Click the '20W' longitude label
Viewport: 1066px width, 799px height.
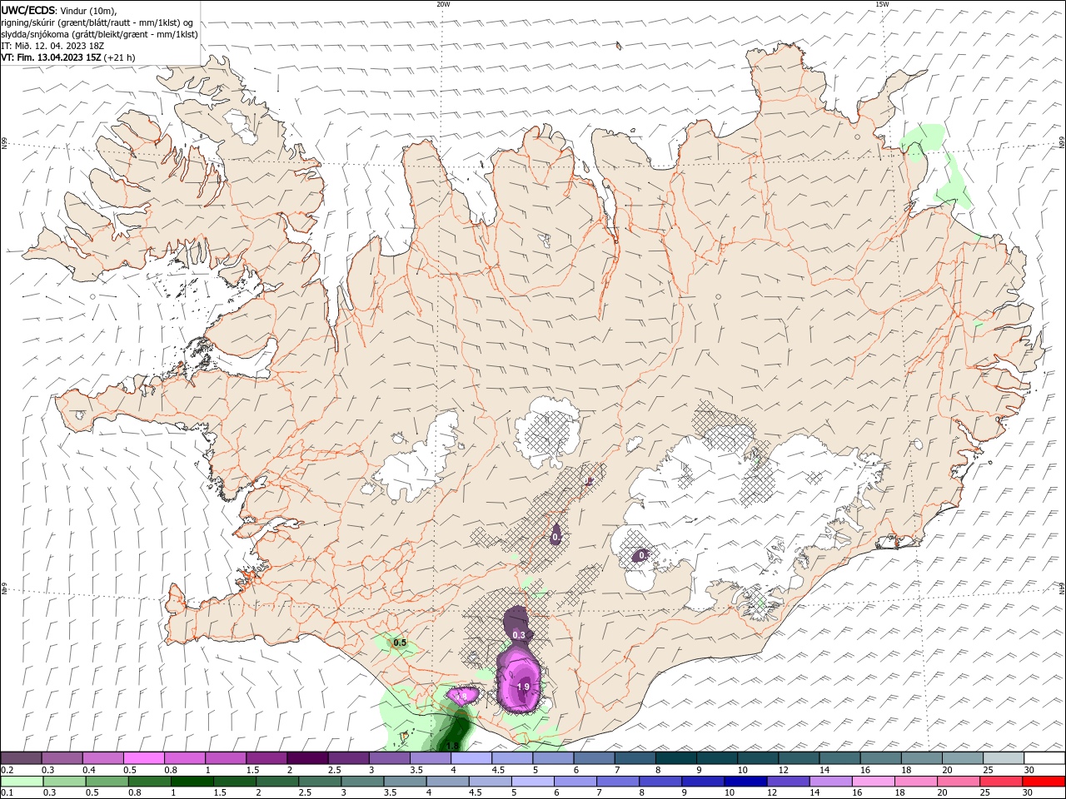pos(443,4)
